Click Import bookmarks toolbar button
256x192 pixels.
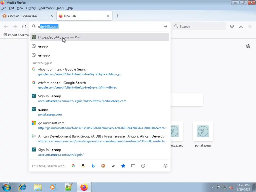click(16, 35)
